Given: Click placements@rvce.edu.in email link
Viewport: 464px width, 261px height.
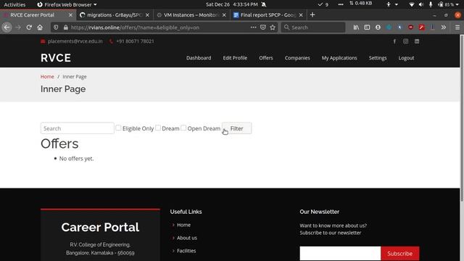Looking at the screenshot, I should click(x=75, y=41).
